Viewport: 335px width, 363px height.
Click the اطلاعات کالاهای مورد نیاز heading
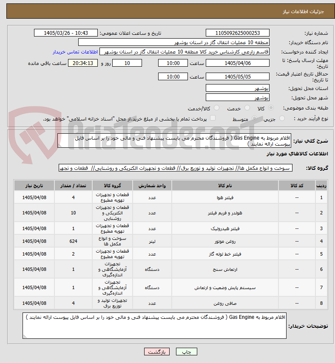297,154
